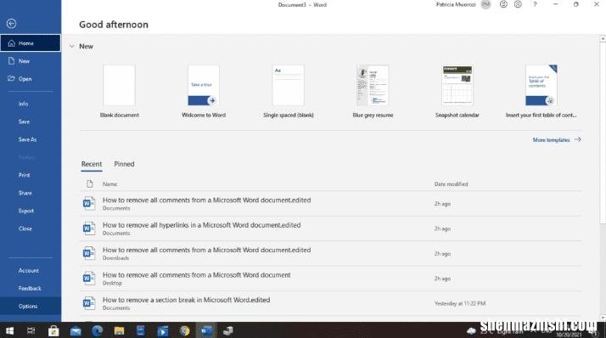The width and height of the screenshot is (606, 338).
Task: Click the Word icon of the Desktop comments document
Action: (89, 278)
